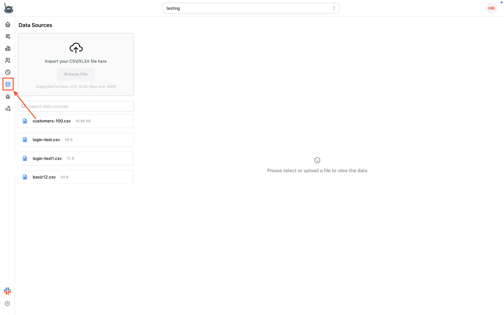
Task: Click the sad face empty-state icon
Action: tap(317, 160)
